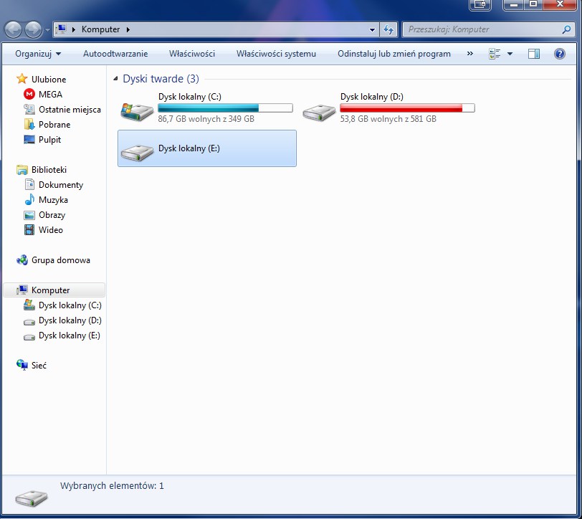582x519 pixels.
Task: Collapse the Dyski twarde (3) group
Action: [x=115, y=79]
